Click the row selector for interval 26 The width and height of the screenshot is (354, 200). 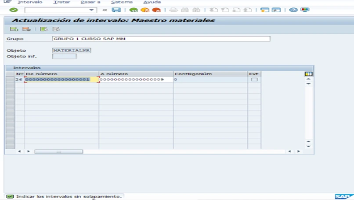coord(10,79)
